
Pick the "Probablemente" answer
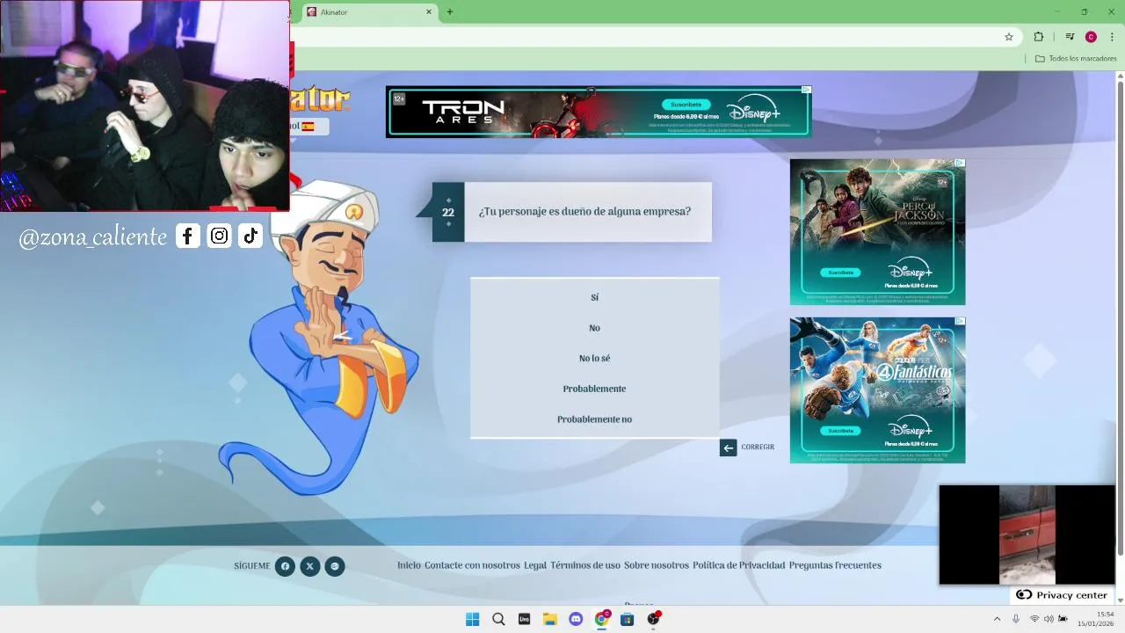pyautogui.click(x=594, y=389)
